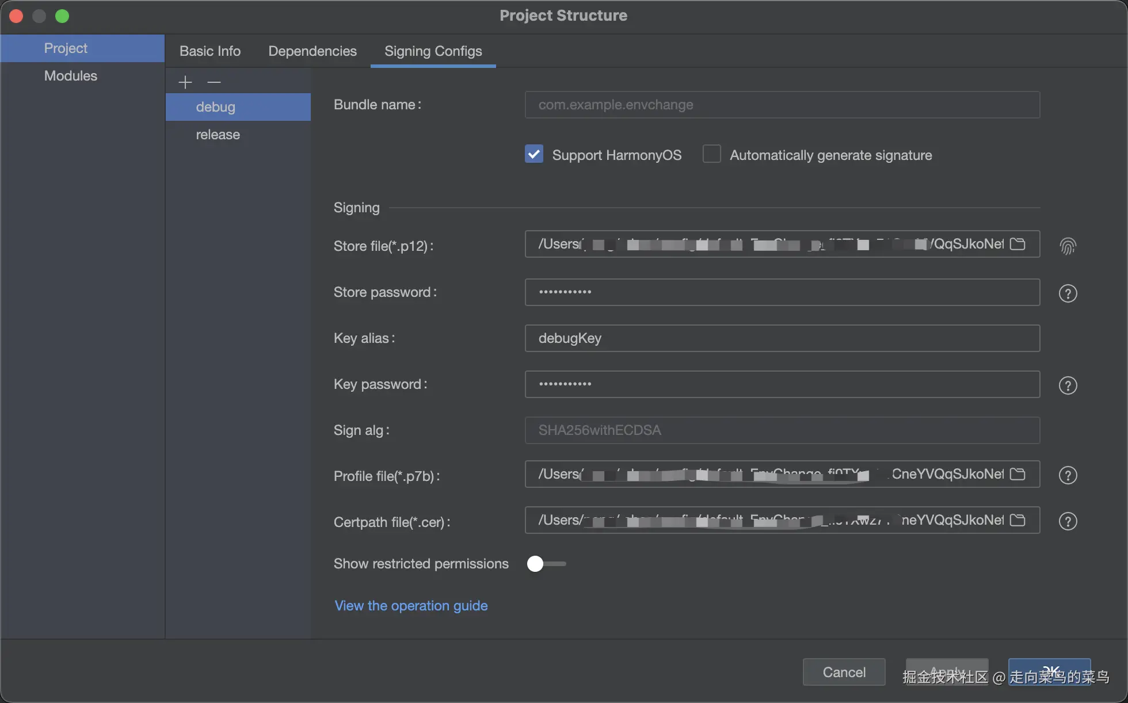Open help icon next to Certpath file

coord(1068,521)
